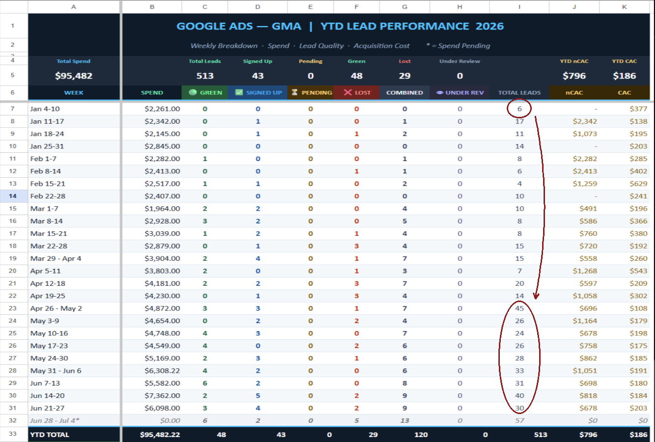The width and height of the screenshot is (655, 442).
Task: Click the CAC cell $543
Action: 625,271
